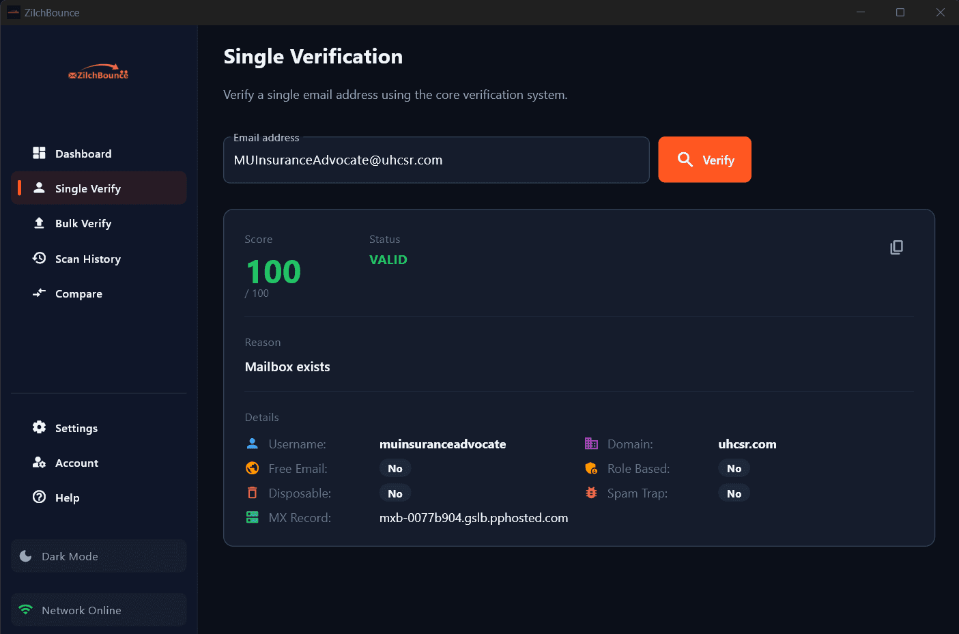Click domain value uhcsr.com

click(747, 444)
